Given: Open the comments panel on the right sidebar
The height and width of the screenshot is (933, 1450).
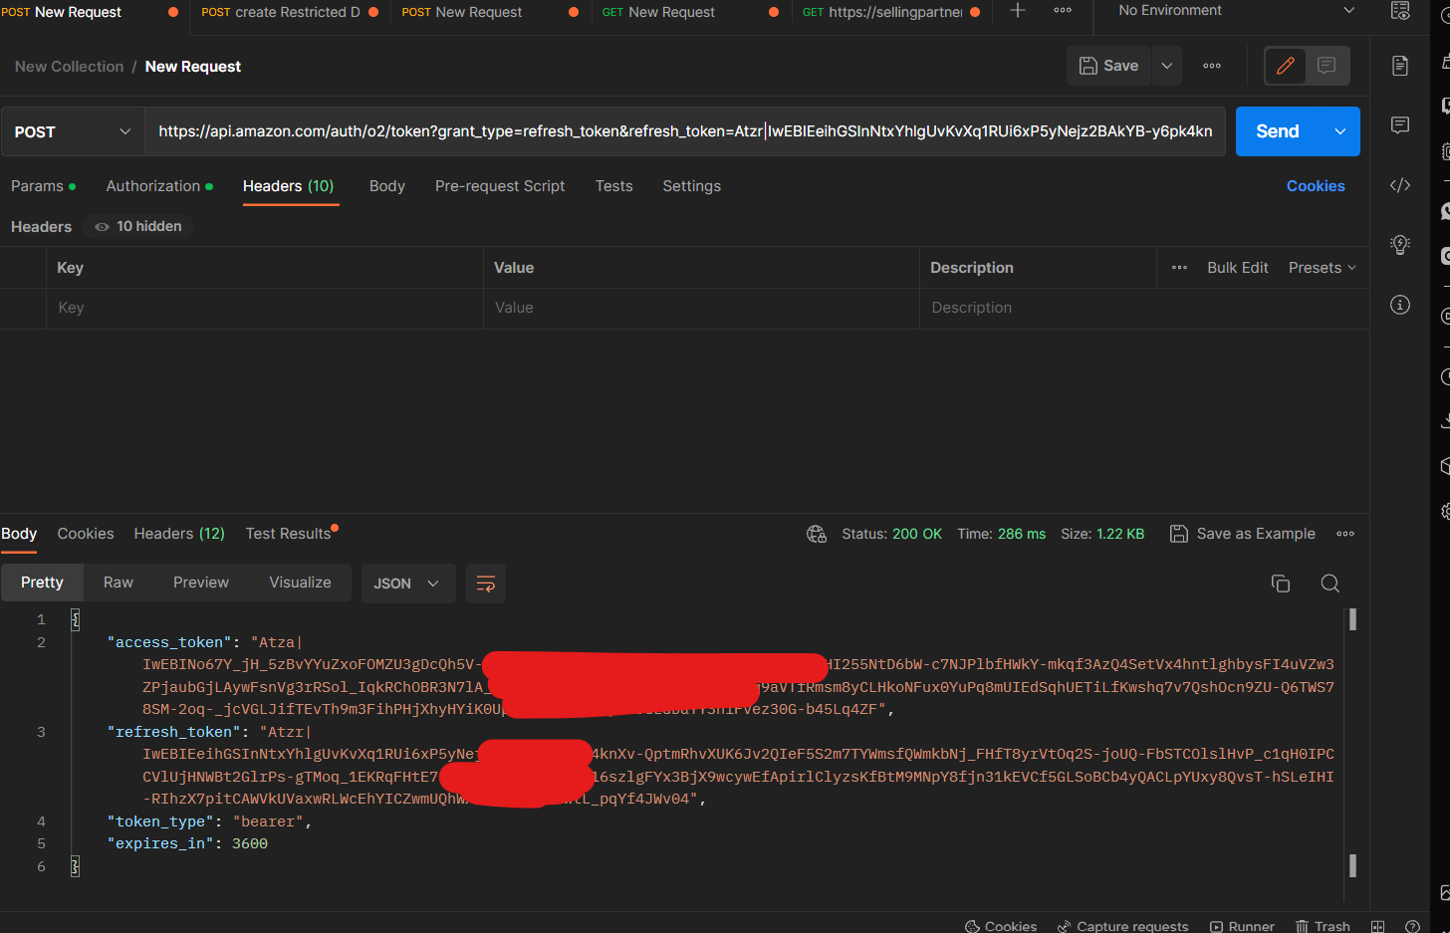Looking at the screenshot, I should click(1400, 125).
